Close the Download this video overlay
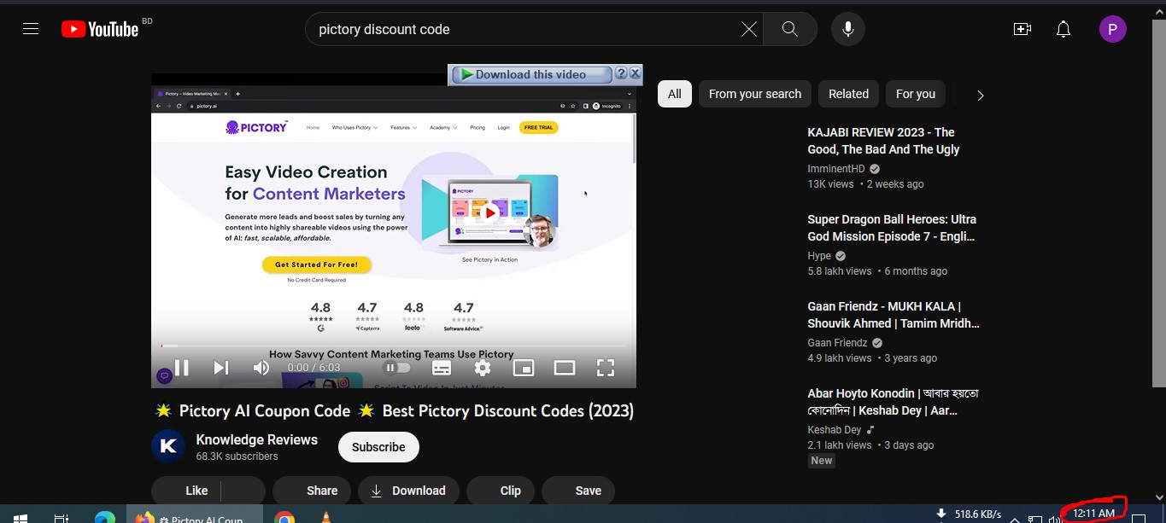1166x523 pixels. (635, 74)
